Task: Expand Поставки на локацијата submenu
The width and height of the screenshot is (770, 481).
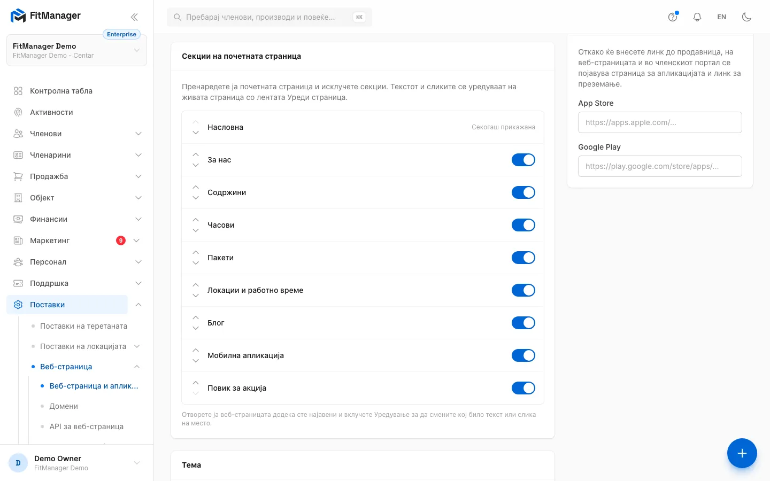Action: click(137, 346)
